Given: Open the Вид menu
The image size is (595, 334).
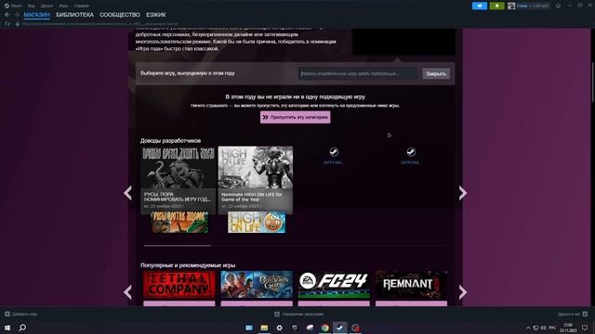Looking at the screenshot, I should 31,6.
